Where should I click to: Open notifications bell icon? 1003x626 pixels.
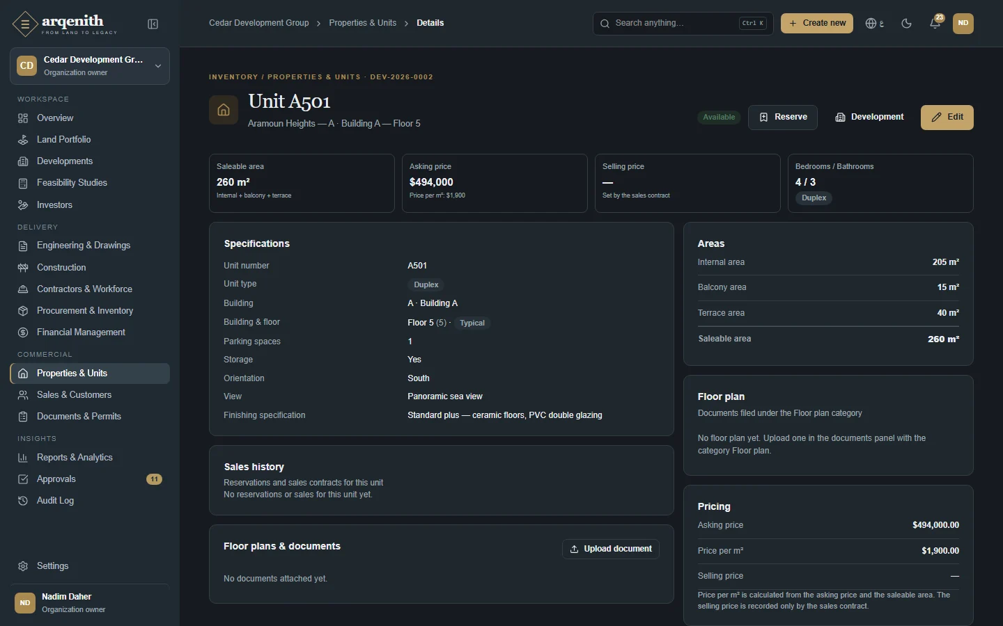tap(935, 23)
